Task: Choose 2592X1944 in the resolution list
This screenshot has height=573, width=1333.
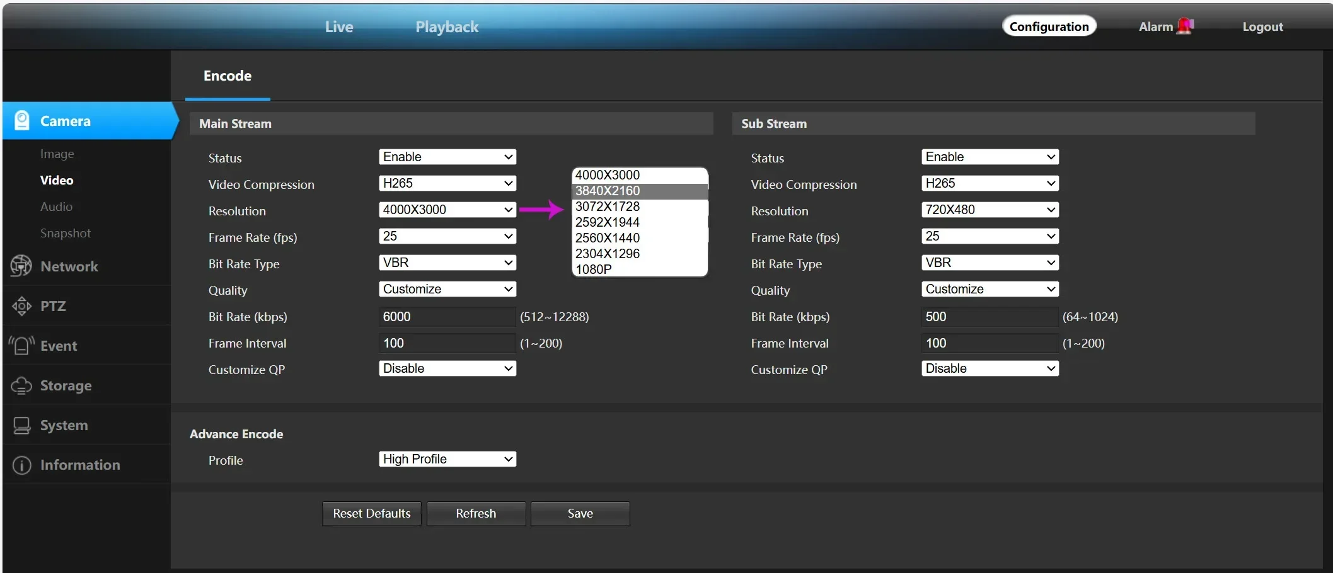Action: tap(640, 222)
